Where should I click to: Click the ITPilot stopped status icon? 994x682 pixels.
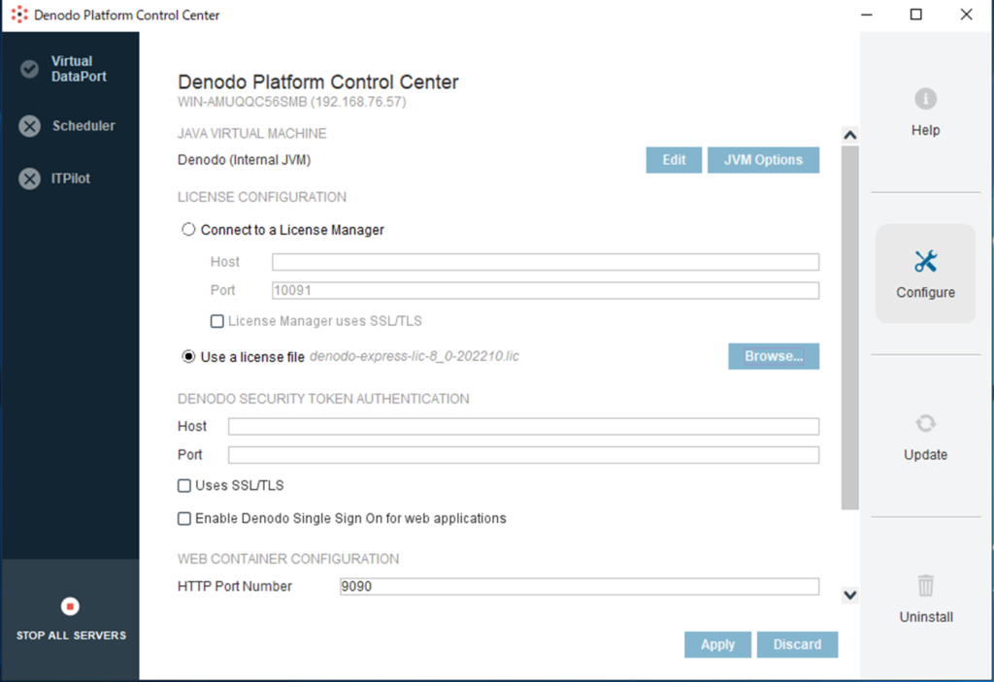[30, 179]
